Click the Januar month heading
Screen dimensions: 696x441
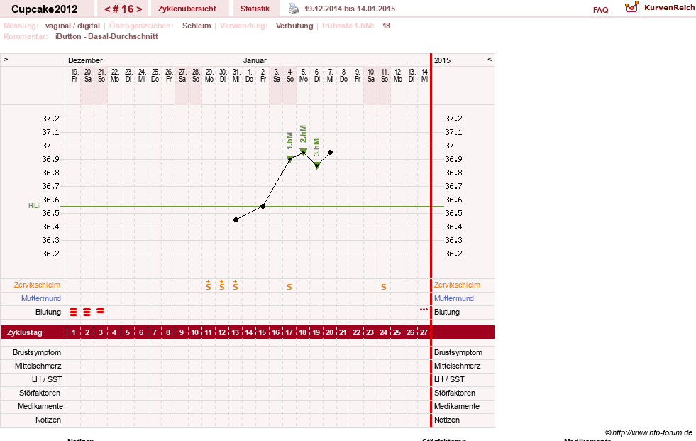coord(255,60)
